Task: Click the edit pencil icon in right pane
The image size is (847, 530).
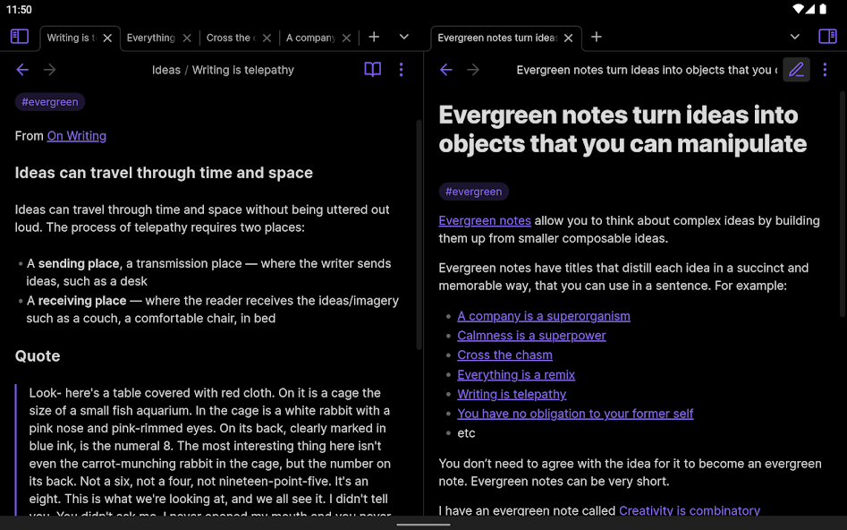Action: 796,70
